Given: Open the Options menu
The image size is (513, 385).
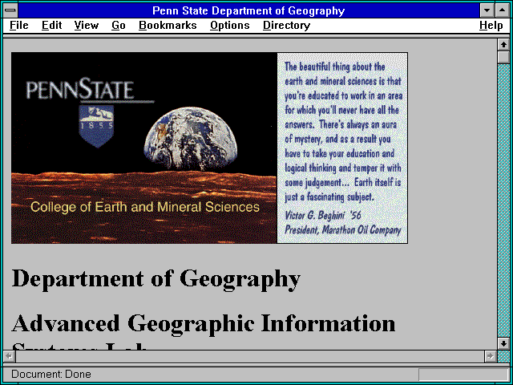Looking at the screenshot, I should point(230,26).
